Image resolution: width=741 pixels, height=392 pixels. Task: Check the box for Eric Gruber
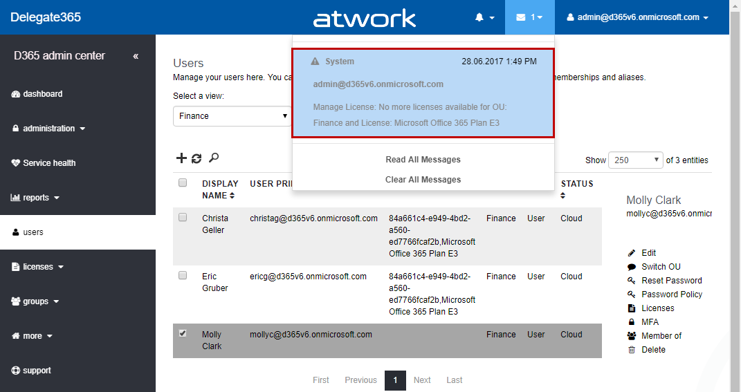[x=183, y=275]
